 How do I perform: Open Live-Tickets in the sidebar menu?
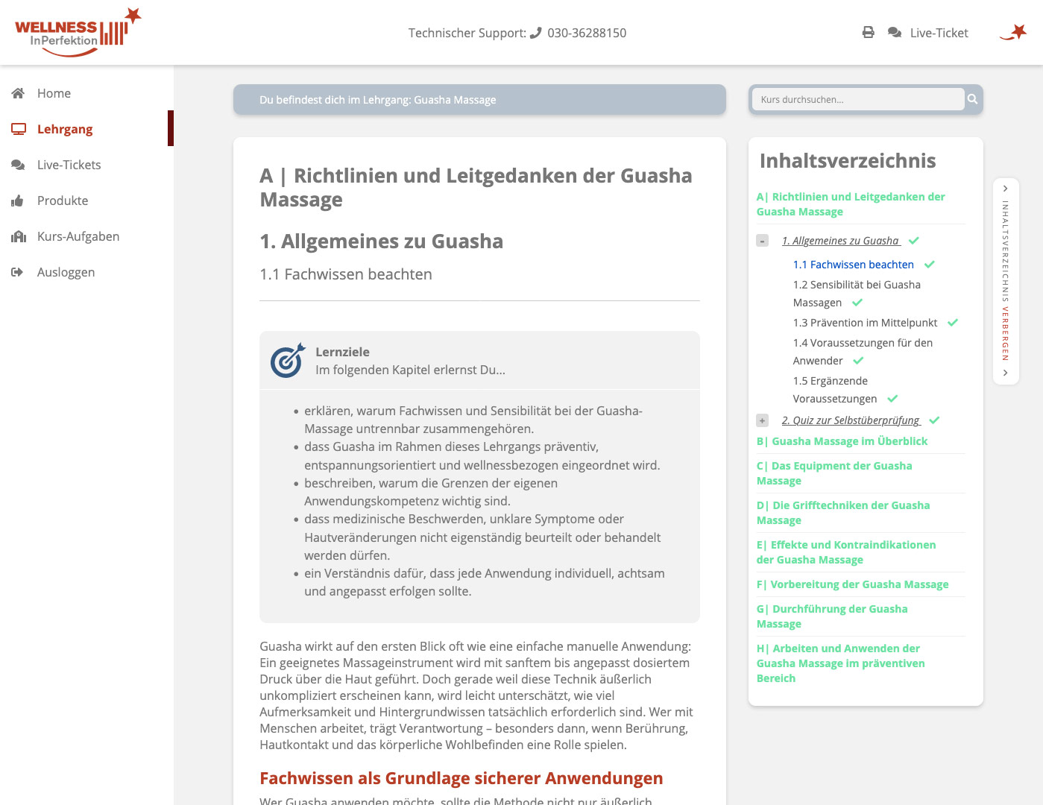(x=69, y=165)
